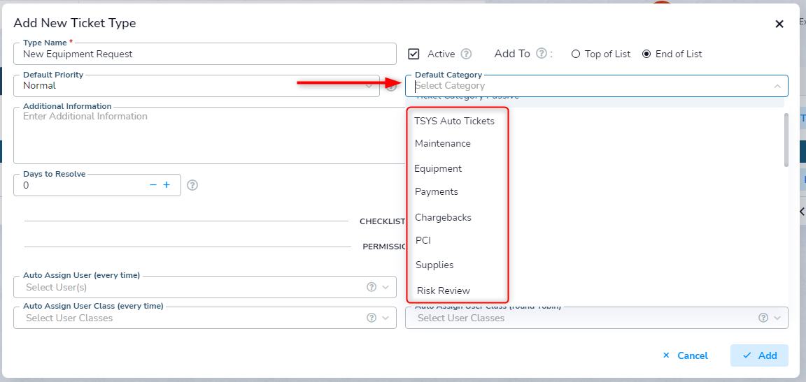Select the End of List radio option
Screen dimensions: 806x382
[646, 54]
